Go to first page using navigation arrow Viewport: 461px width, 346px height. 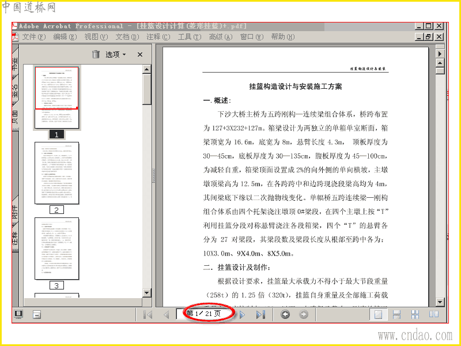pos(148,314)
